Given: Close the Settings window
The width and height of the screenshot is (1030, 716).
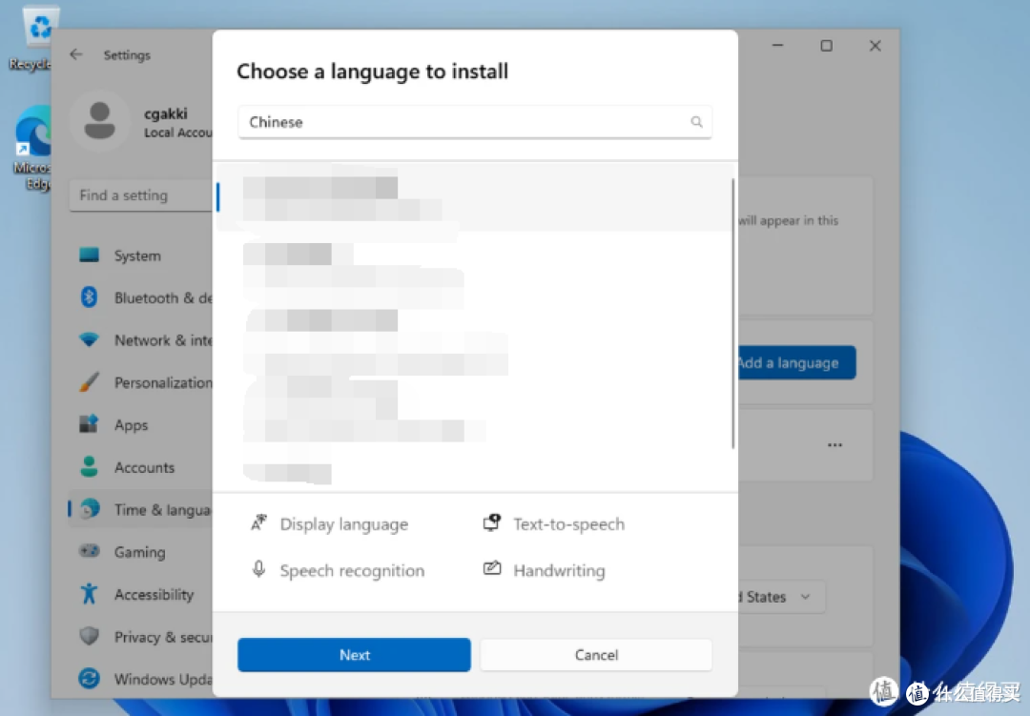Looking at the screenshot, I should click(x=875, y=46).
